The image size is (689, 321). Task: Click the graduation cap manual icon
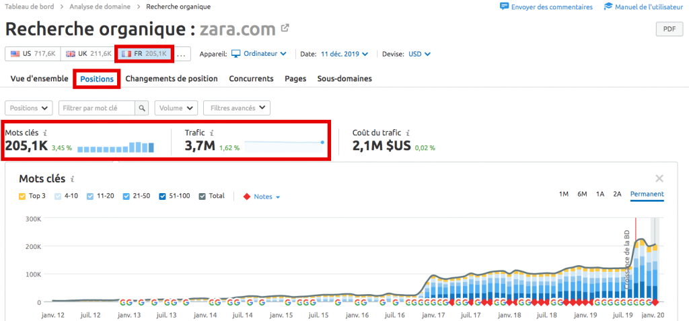pos(608,7)
